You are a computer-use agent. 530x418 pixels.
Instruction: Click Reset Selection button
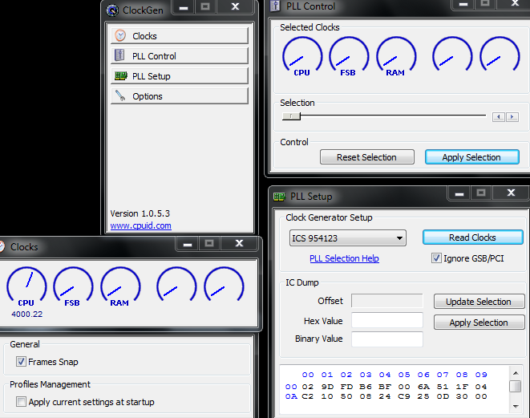point(366,157)
